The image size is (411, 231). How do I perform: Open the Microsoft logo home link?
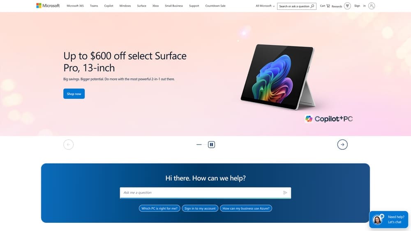coord(48,5)
